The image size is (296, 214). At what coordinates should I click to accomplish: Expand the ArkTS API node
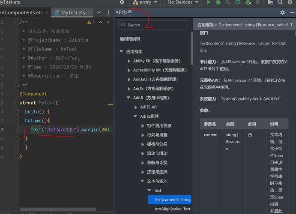(136, 107)
